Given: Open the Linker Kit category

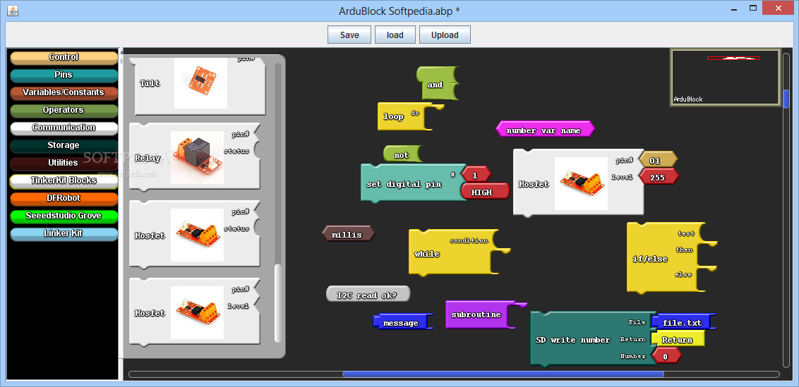Looking at the screenshot, I should pos(64,233).
